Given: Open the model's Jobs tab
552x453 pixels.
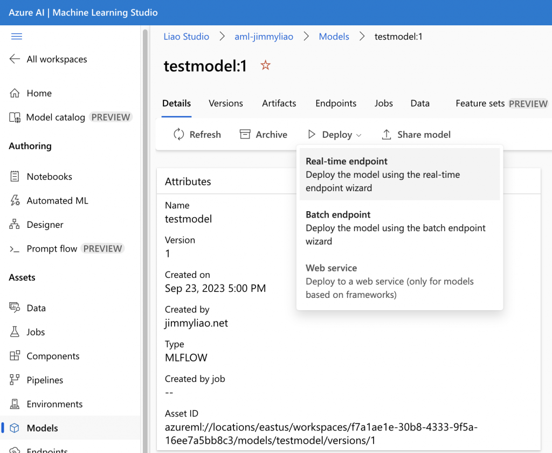Looking at the screenshot, I should point(383,103).
